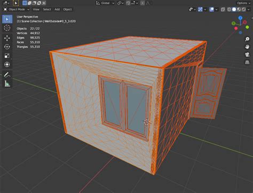
Task: Set selection mode to Invert
Action: [39, 3]
